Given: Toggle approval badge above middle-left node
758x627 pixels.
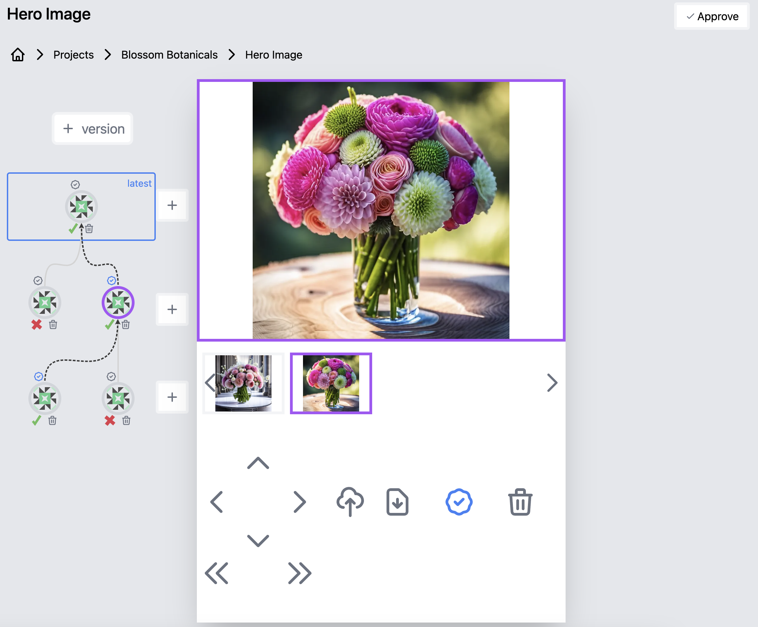Looking at the screenshot, I should tap(38, 281).
